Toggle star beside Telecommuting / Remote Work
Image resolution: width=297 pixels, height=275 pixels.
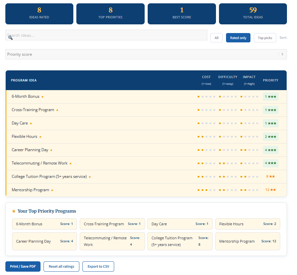pyautogui.click(x=70, y=164)
